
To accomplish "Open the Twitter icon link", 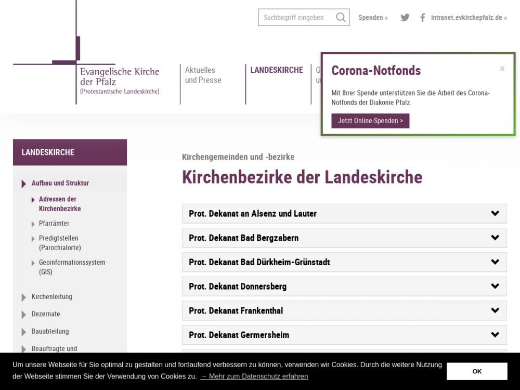I will pos(405,17).
